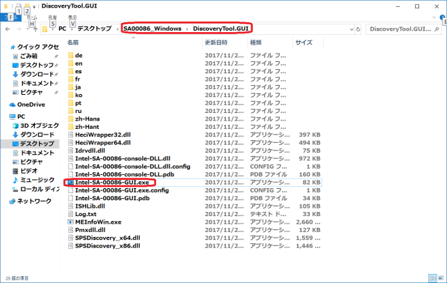Image resolution: width=447 pixels, height=283 pixels.
Task: Open the address bar history dropdown
Action: click(x=352, y=29)
